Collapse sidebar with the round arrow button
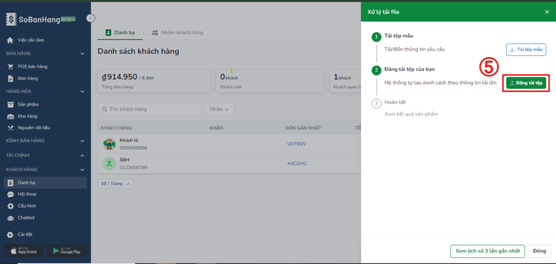The width and height of the screenshot is (556, 264). tap(91, 18)
